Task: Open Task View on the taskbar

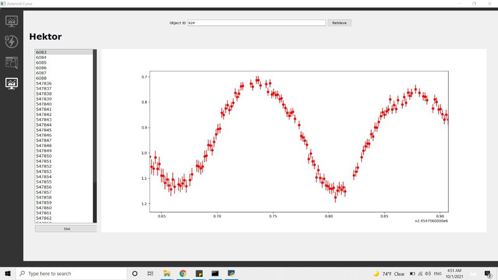Action: coord(150,273)
